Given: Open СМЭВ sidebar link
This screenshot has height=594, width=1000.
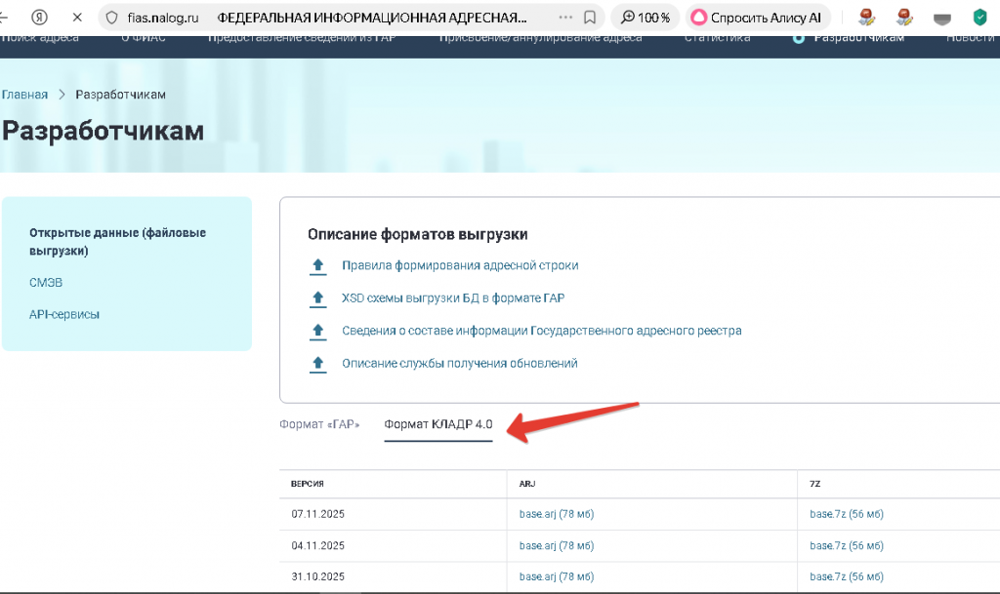Looking at the screenshot, I should click(46, 283).
